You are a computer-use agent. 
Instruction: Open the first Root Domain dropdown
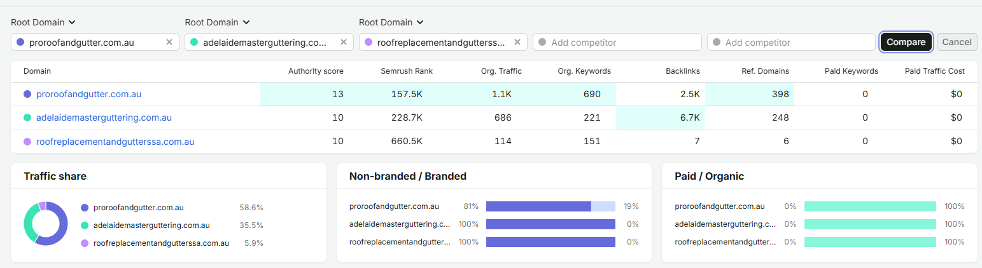43,22
